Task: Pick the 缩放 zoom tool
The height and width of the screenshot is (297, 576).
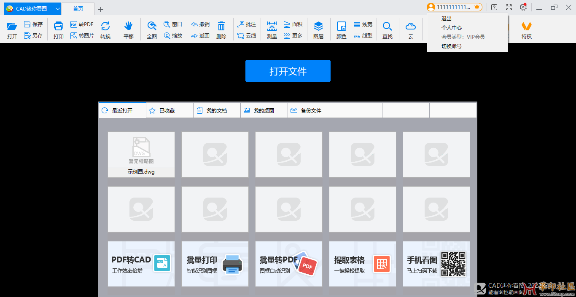Action: point(173,36)
